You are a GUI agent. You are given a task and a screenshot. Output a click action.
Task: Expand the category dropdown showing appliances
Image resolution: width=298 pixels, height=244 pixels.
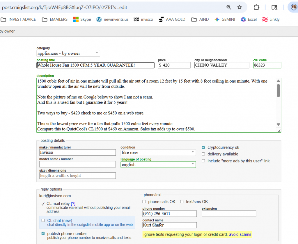click(68, 54)
